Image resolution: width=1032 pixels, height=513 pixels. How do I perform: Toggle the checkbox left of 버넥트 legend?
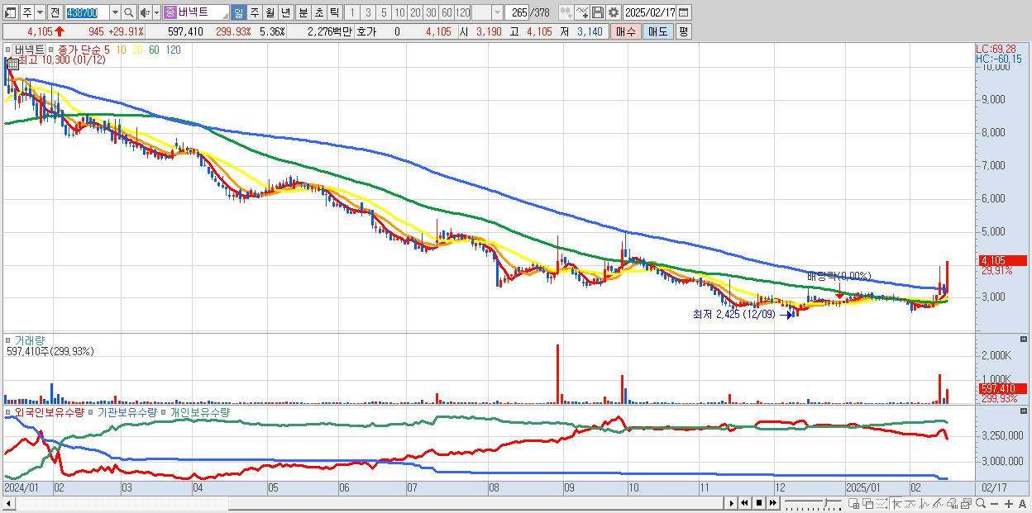(x=7, y=50)
